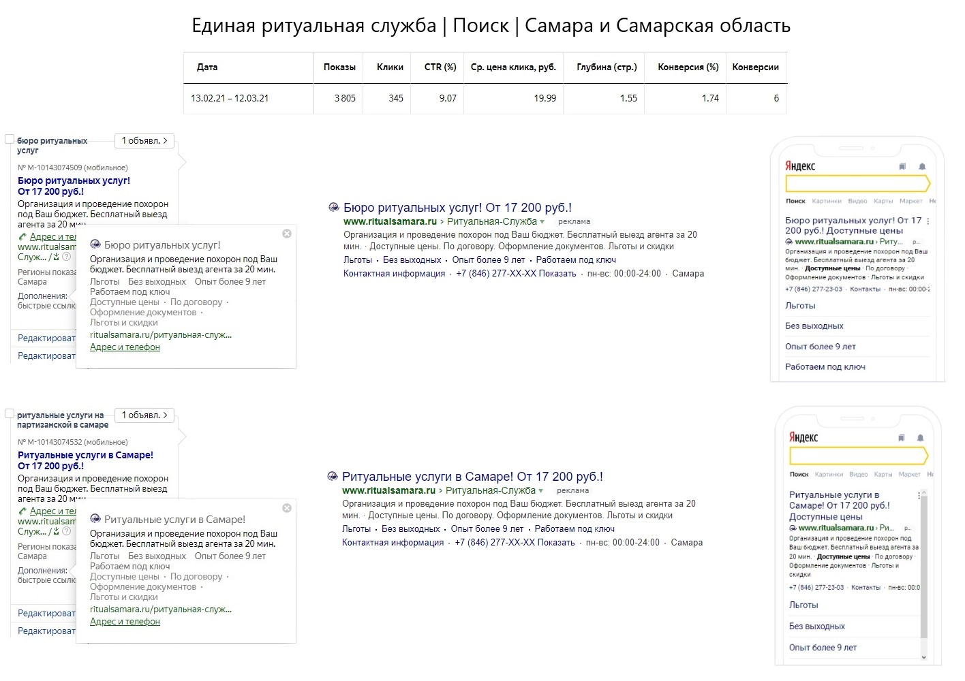Click 'Показы' column header in statistics table
Viewport: 965px width, 681px height.
(x=339, y=67)
